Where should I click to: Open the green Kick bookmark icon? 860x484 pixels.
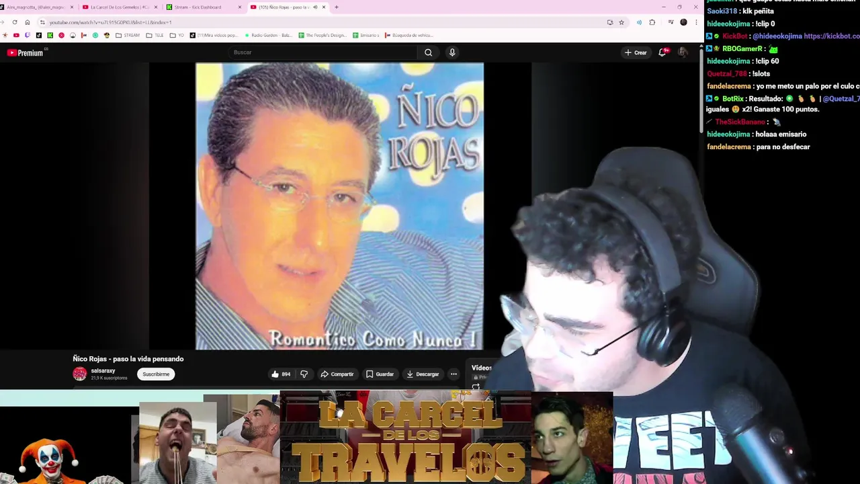point(50,35)
